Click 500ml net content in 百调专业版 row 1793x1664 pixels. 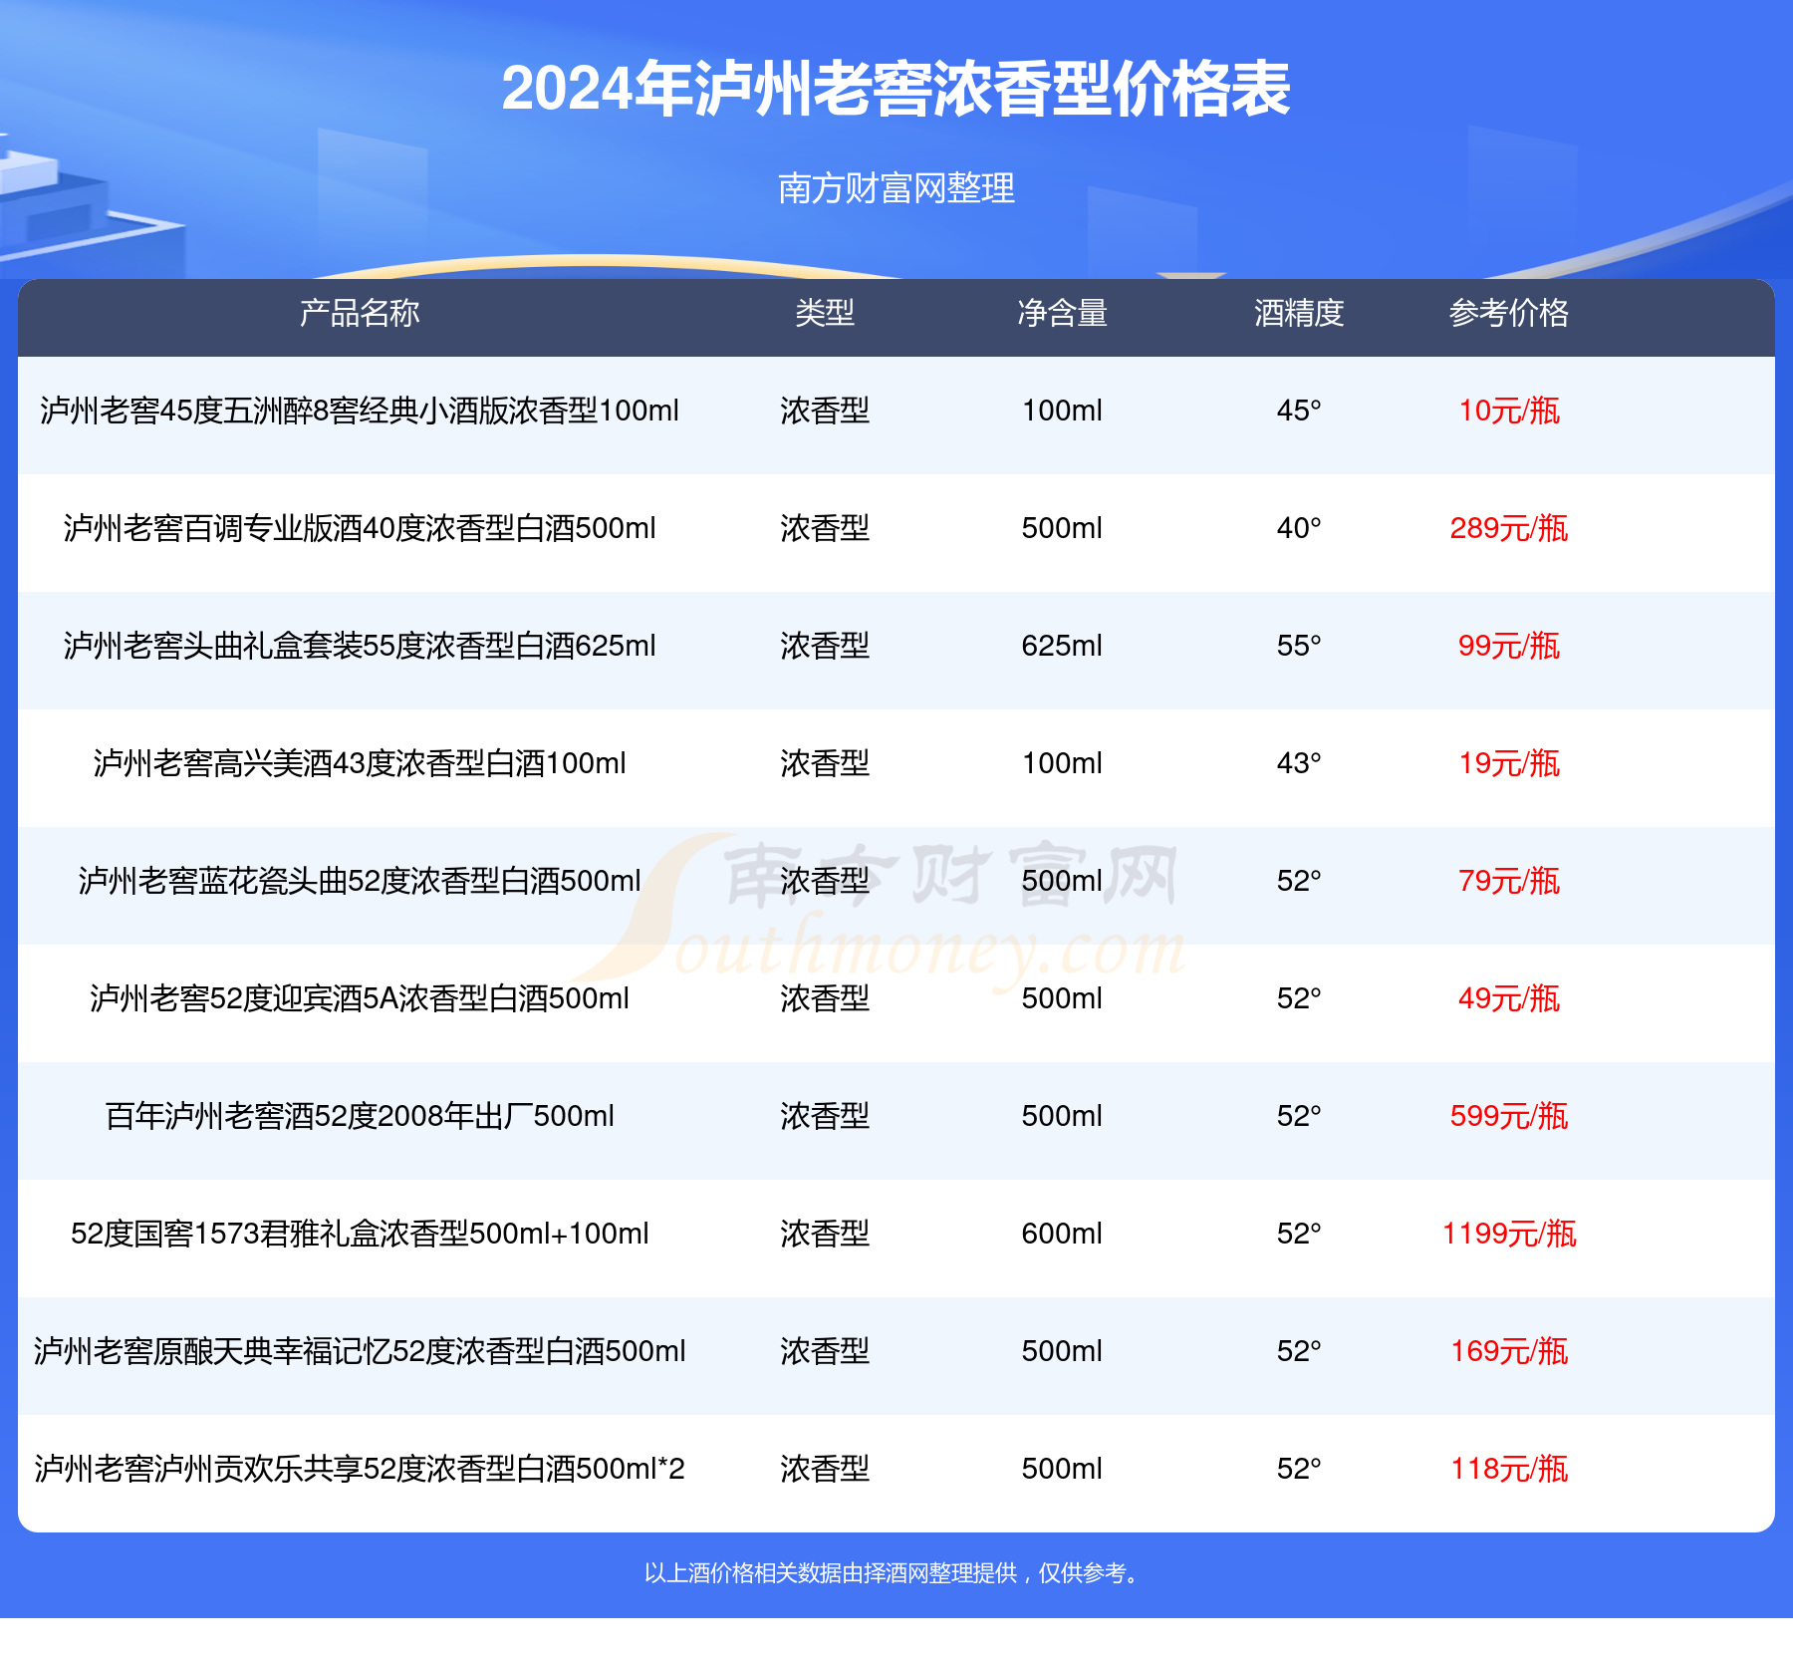tap(1062, 528)
